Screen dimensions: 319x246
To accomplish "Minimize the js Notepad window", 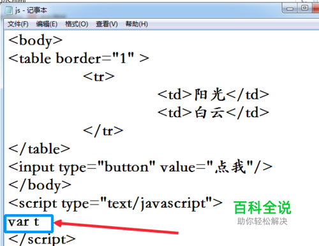I will [x=290, y=8].
